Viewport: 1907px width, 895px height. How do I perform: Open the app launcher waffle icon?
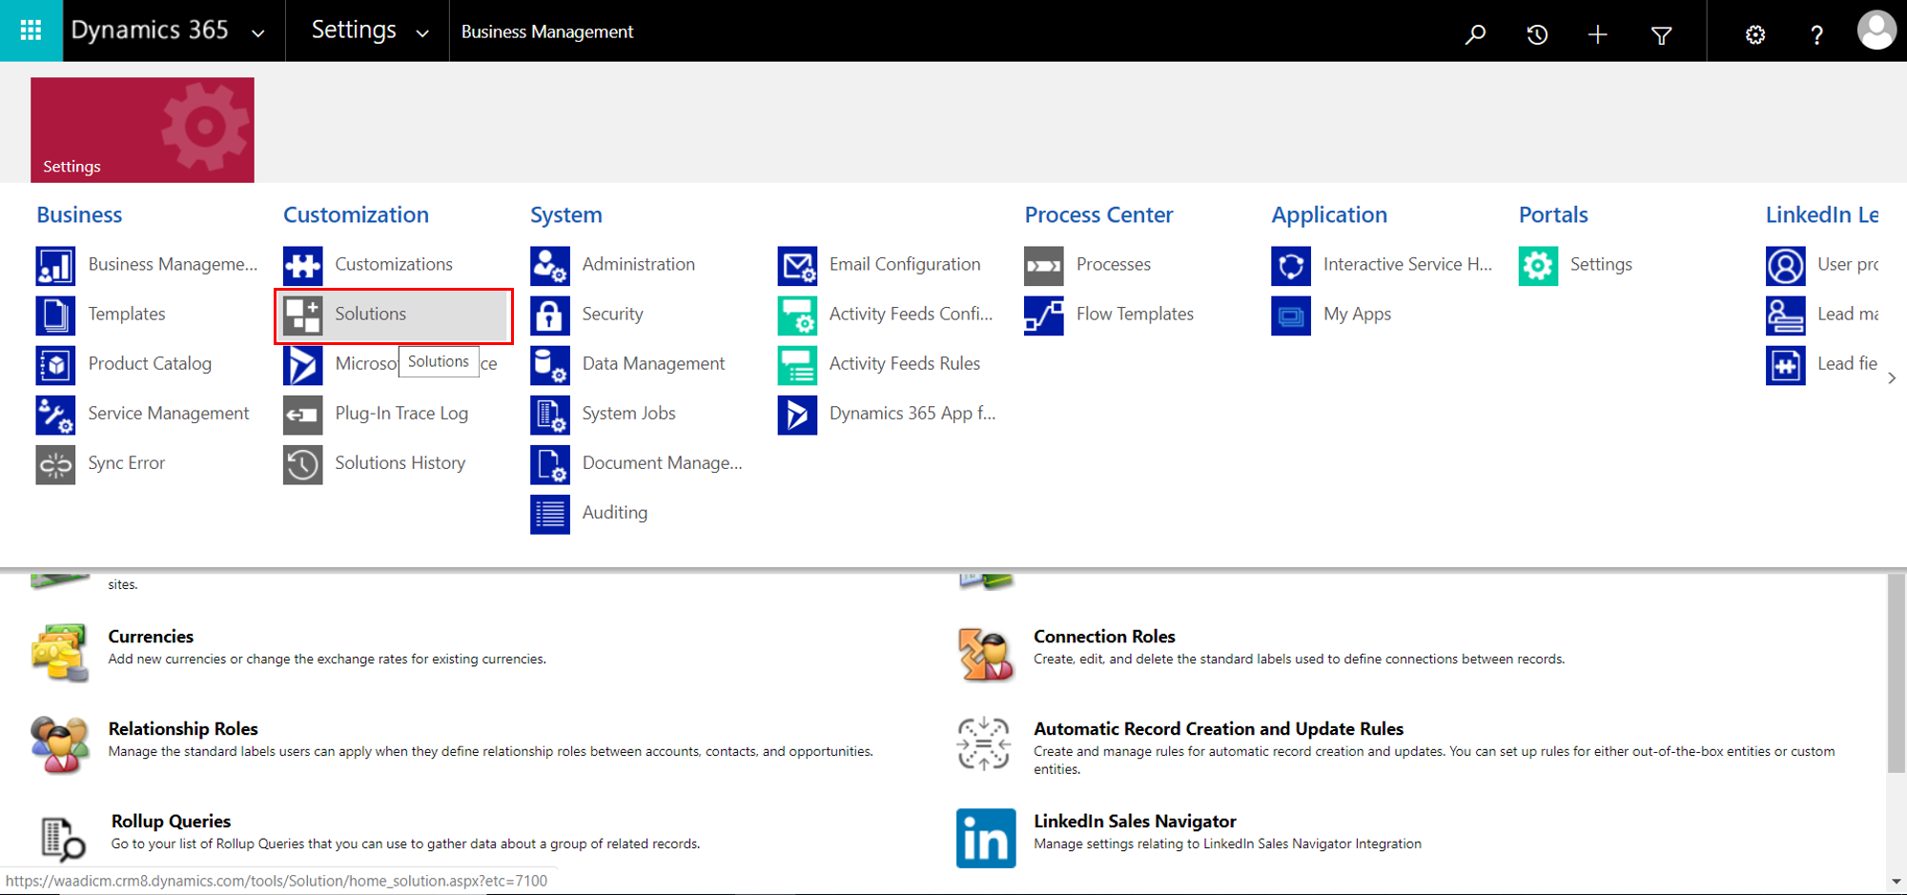pos(31,31)
